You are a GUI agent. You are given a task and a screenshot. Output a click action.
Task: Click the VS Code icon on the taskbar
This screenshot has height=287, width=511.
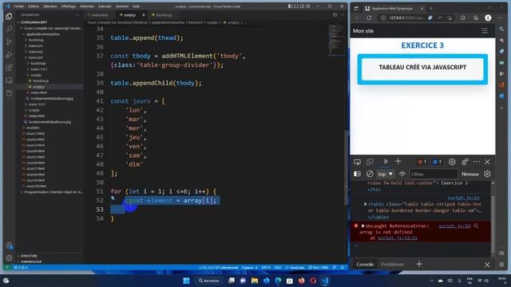[325, 281]
